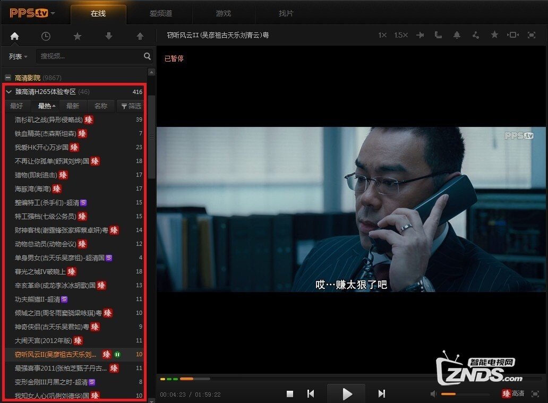Click the search magnifier icon
Image resolution: width=548 pixels, height=403 pixels.
(147, 56)
